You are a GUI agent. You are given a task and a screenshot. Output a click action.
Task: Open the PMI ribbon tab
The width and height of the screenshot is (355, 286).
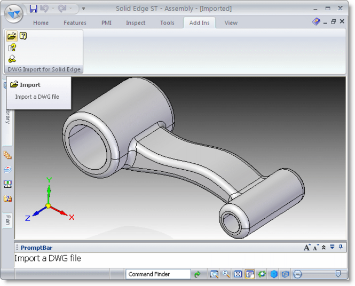coord(106,23)
